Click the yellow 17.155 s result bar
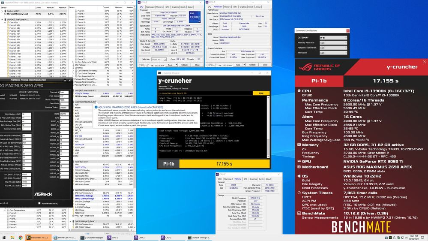 click(x=224, y=164)
